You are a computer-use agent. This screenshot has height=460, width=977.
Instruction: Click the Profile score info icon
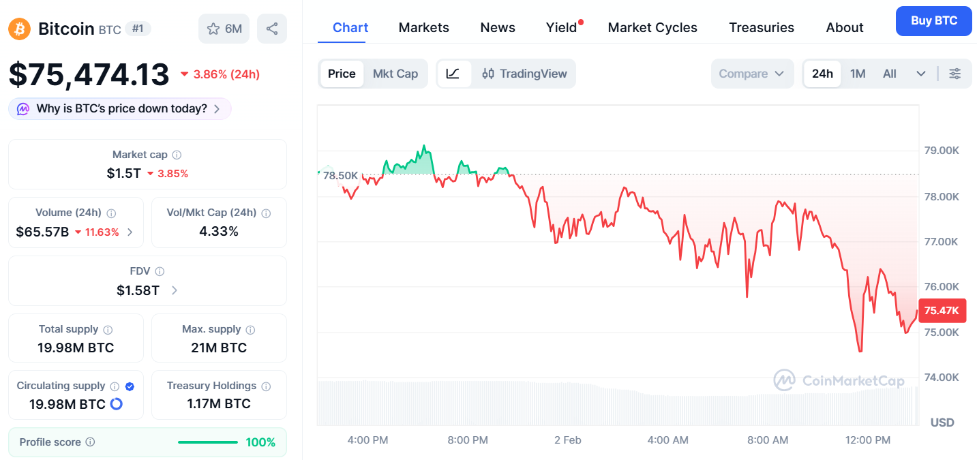tap(90, 442)
